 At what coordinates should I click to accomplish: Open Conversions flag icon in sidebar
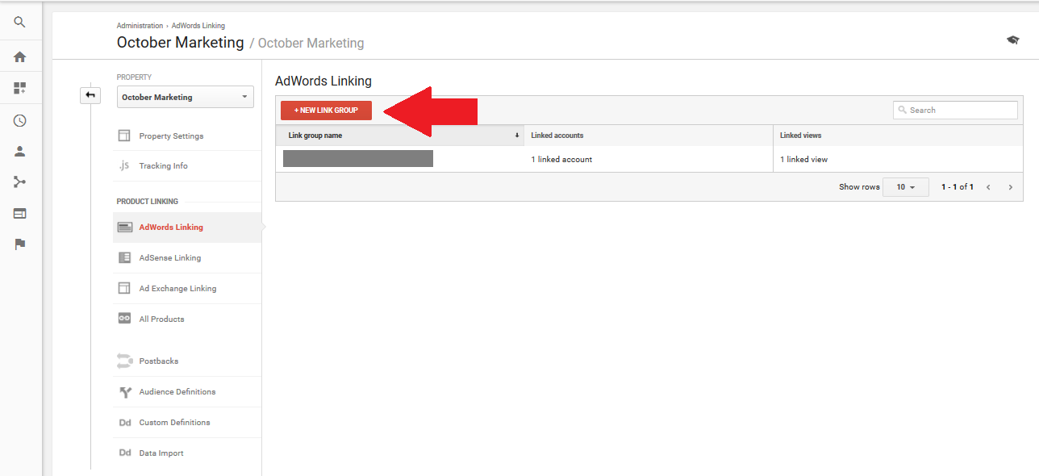click(20, 244)
